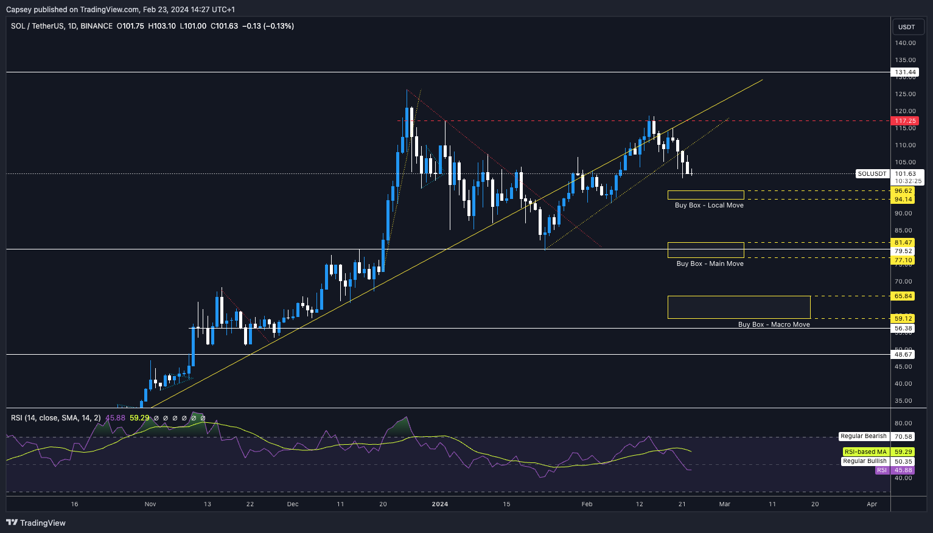This screenshot has width=933, height=533.
Task: Click the 2024 marker on the time axis
Action: [439, 504]
